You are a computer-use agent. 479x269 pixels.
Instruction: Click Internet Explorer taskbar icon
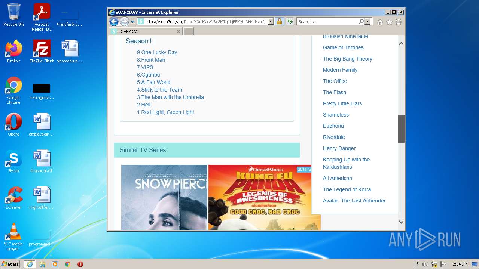30,264
